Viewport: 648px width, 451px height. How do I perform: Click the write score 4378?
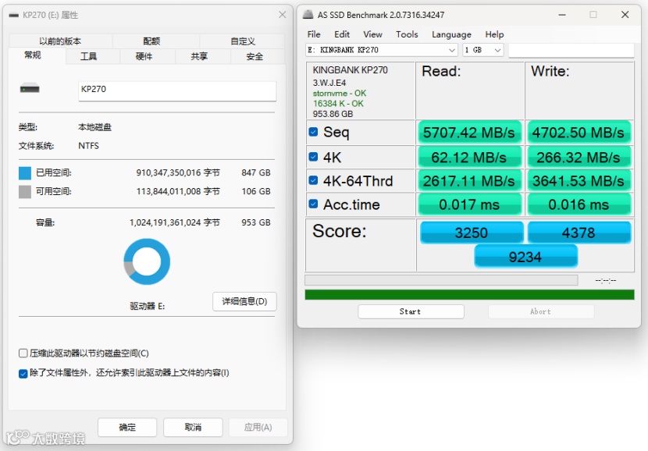coord(579,233)
